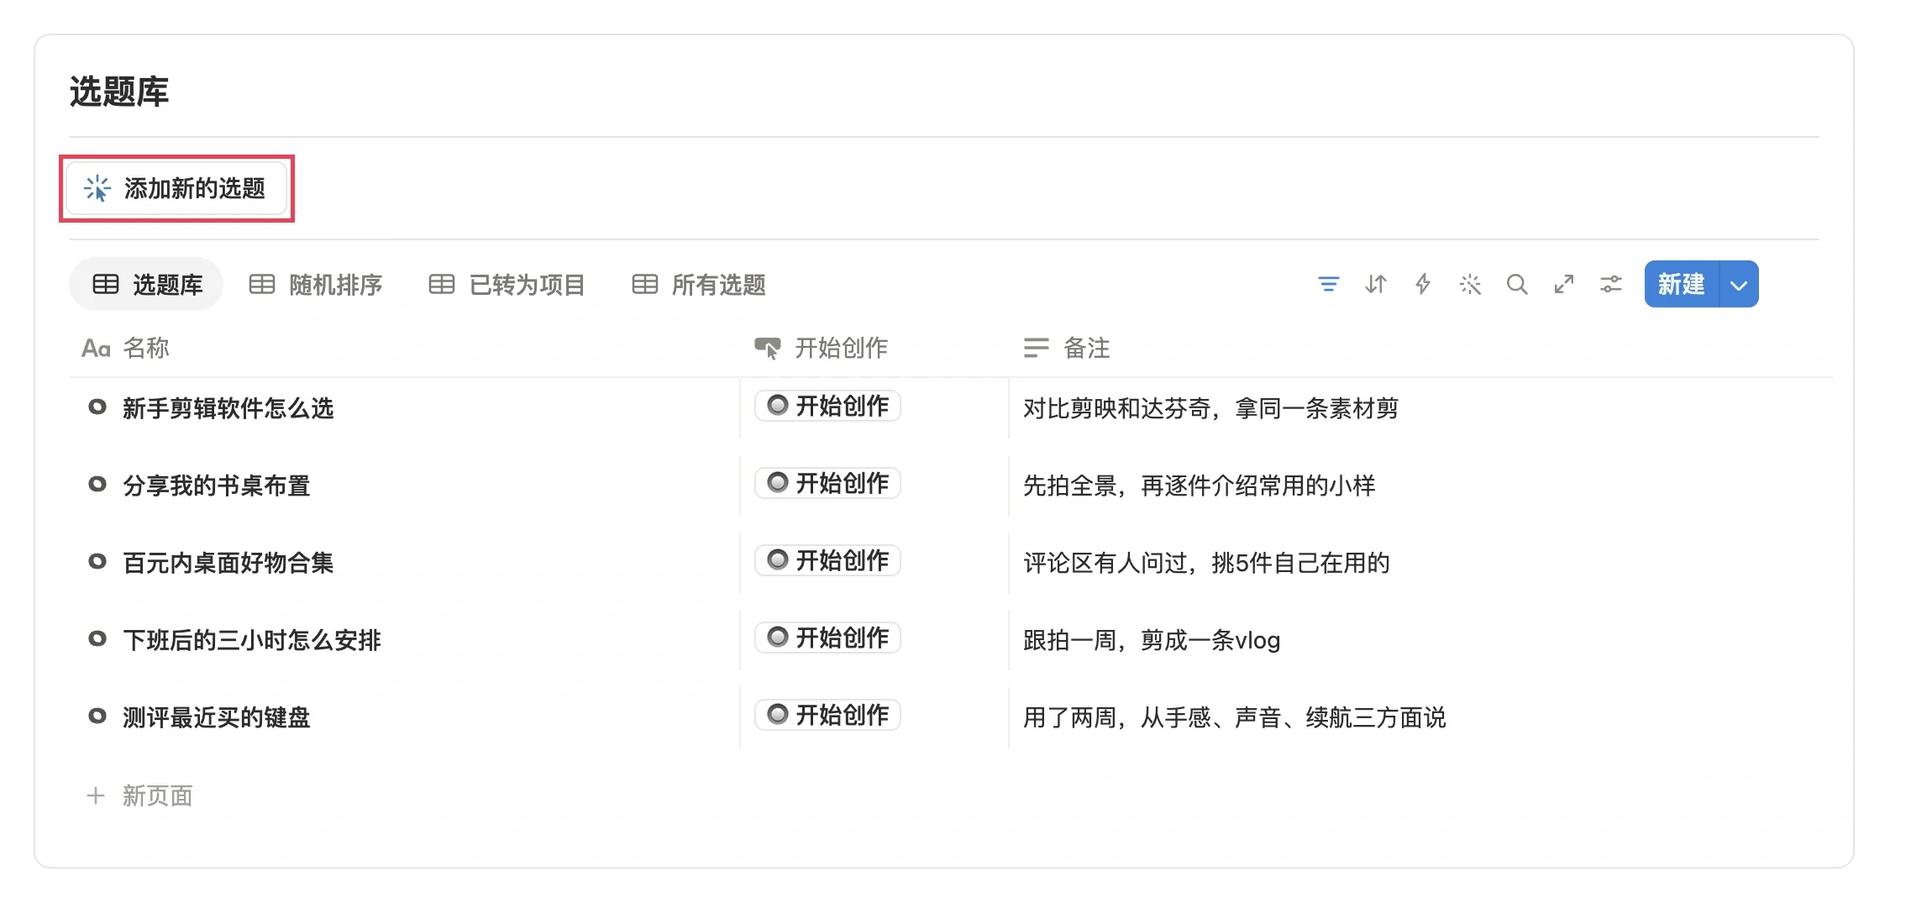Open the lightning automation icon

pyautogui.click(x=1422, y=284)
